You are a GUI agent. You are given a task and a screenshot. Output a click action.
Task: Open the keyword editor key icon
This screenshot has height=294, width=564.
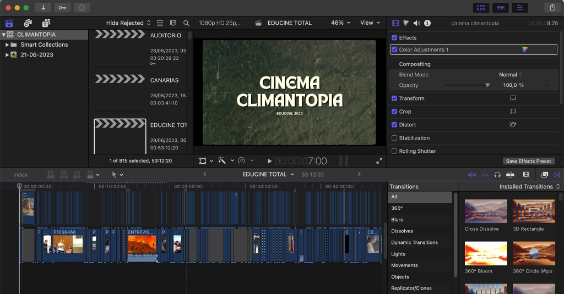(62, 8)
